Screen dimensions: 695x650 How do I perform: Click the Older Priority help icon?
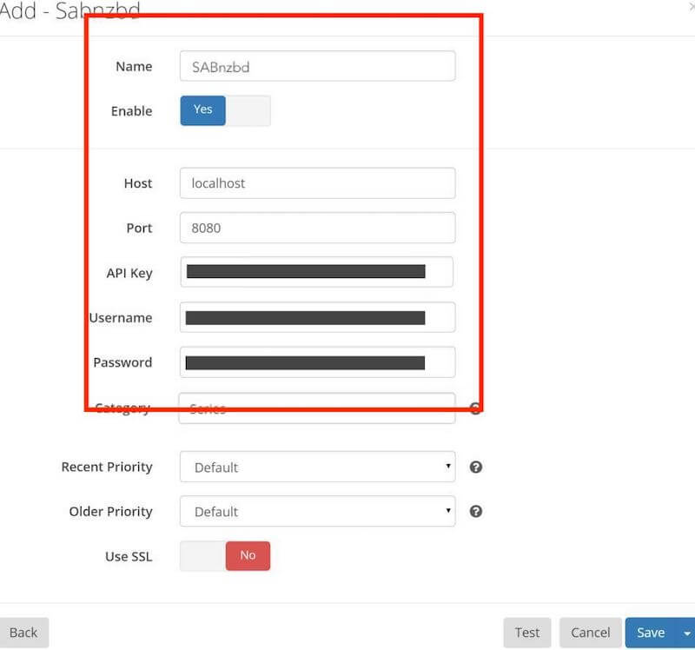[x=475, y=511]
